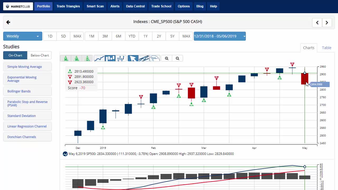Switch to the Charts tab
The image size is (338, 190).
(x=309, y=48)
